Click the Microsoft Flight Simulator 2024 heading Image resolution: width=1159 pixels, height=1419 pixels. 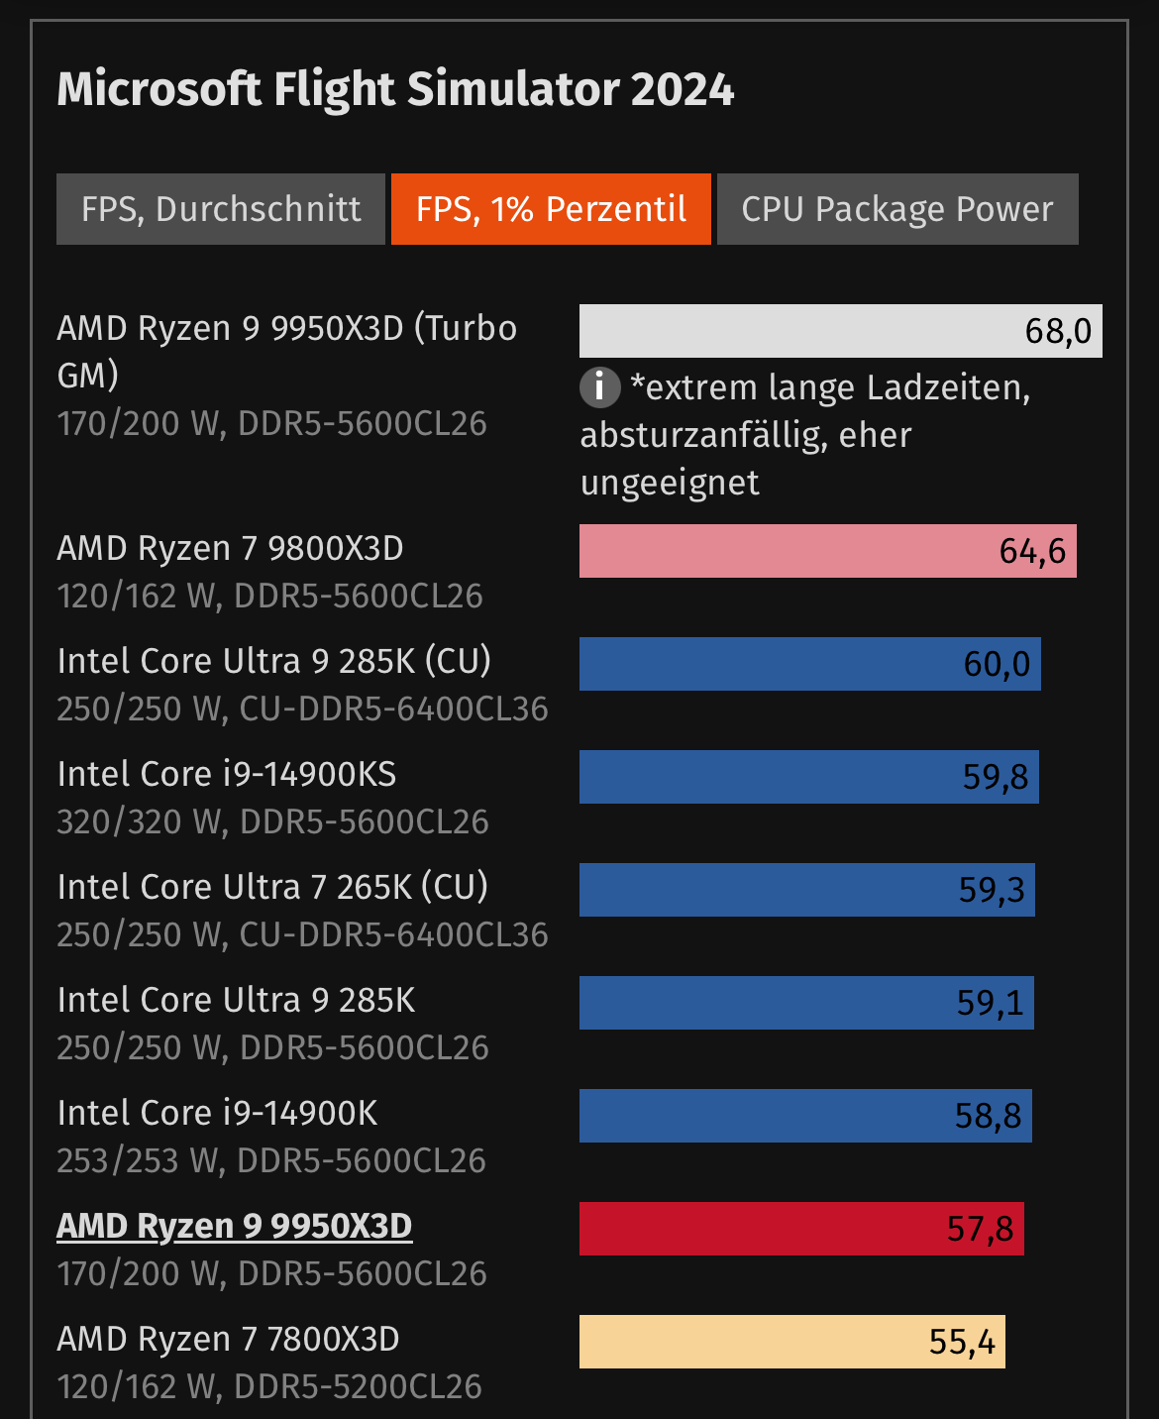click(395, 89)
